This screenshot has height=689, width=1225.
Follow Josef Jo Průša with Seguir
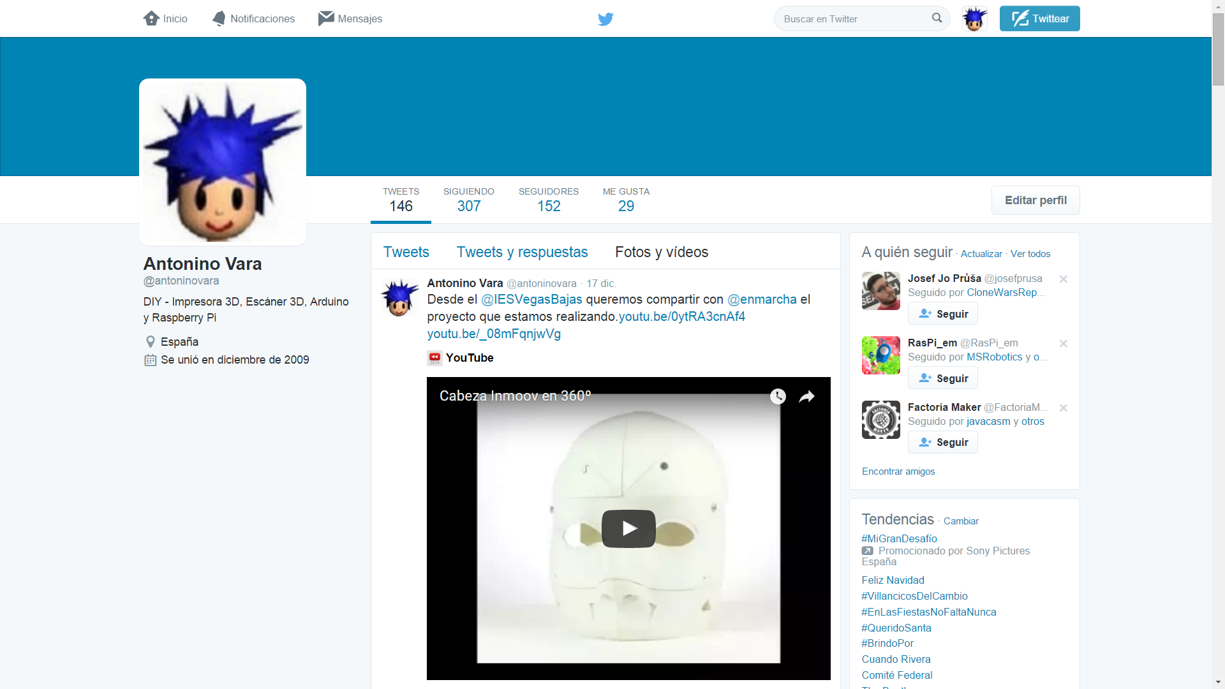tap(943, 314)
